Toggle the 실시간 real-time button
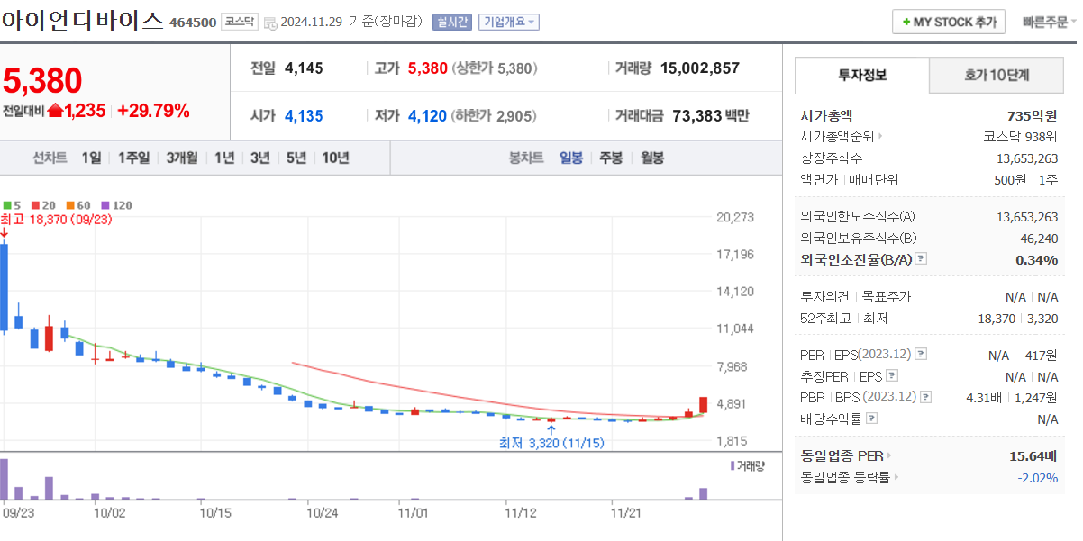The height and width of the screenshot is (541, 1083). coord(451,22)
